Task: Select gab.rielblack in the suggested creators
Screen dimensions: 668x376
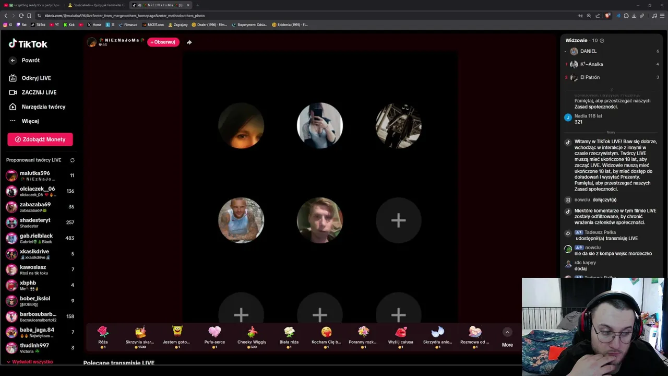Action: (x=40, y=238)
